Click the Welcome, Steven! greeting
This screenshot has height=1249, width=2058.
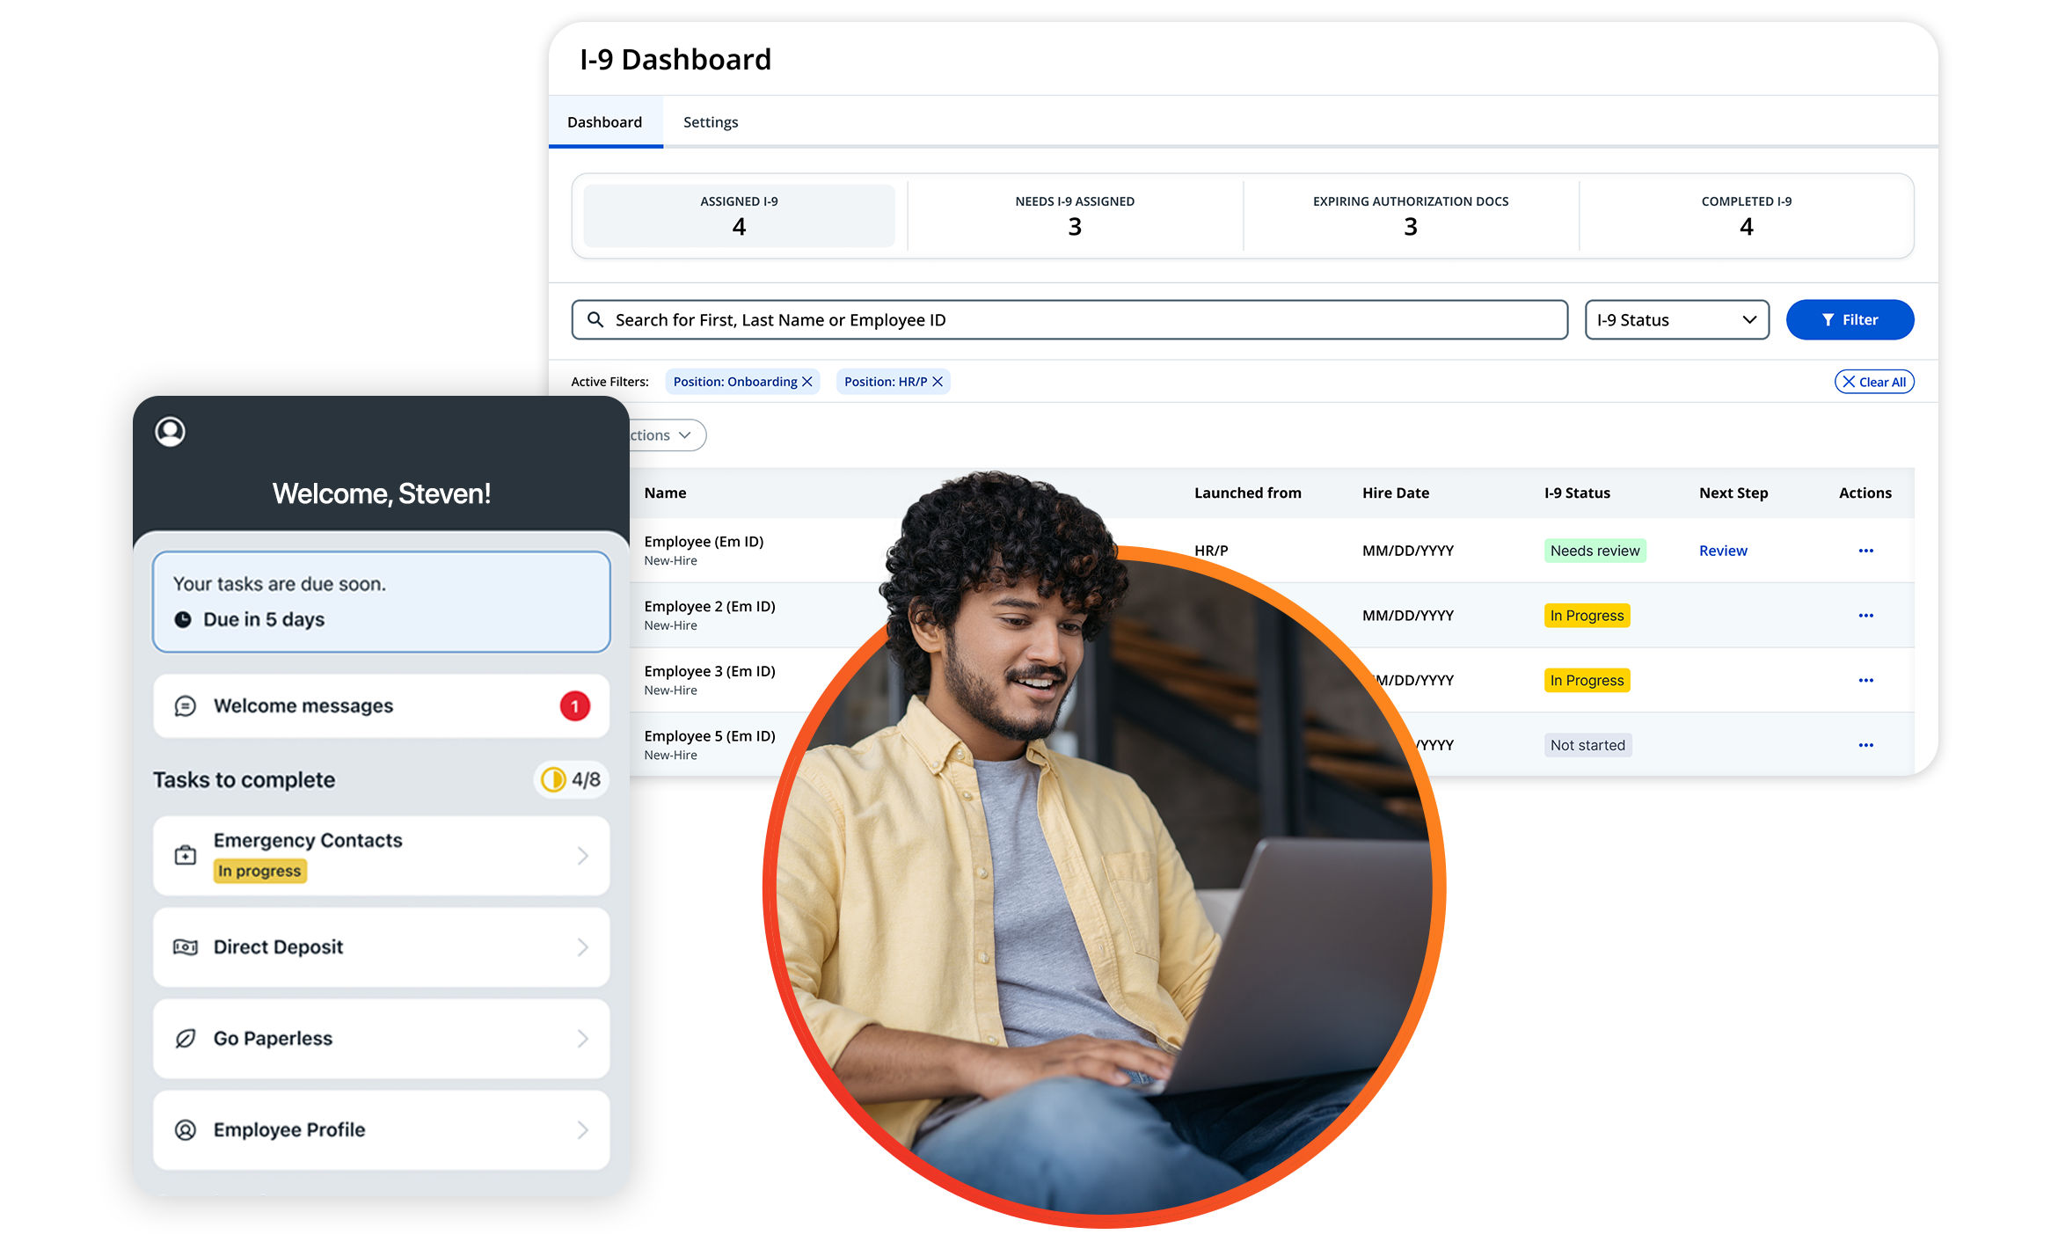pyautogui.click(x=381, y=493)
